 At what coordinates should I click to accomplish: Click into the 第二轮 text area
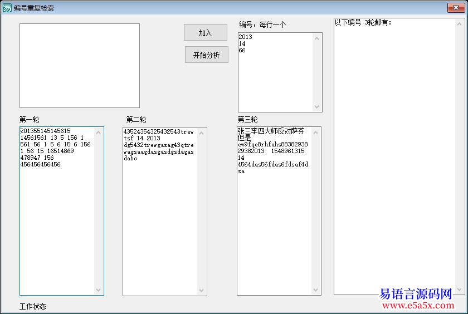point(160,223)
